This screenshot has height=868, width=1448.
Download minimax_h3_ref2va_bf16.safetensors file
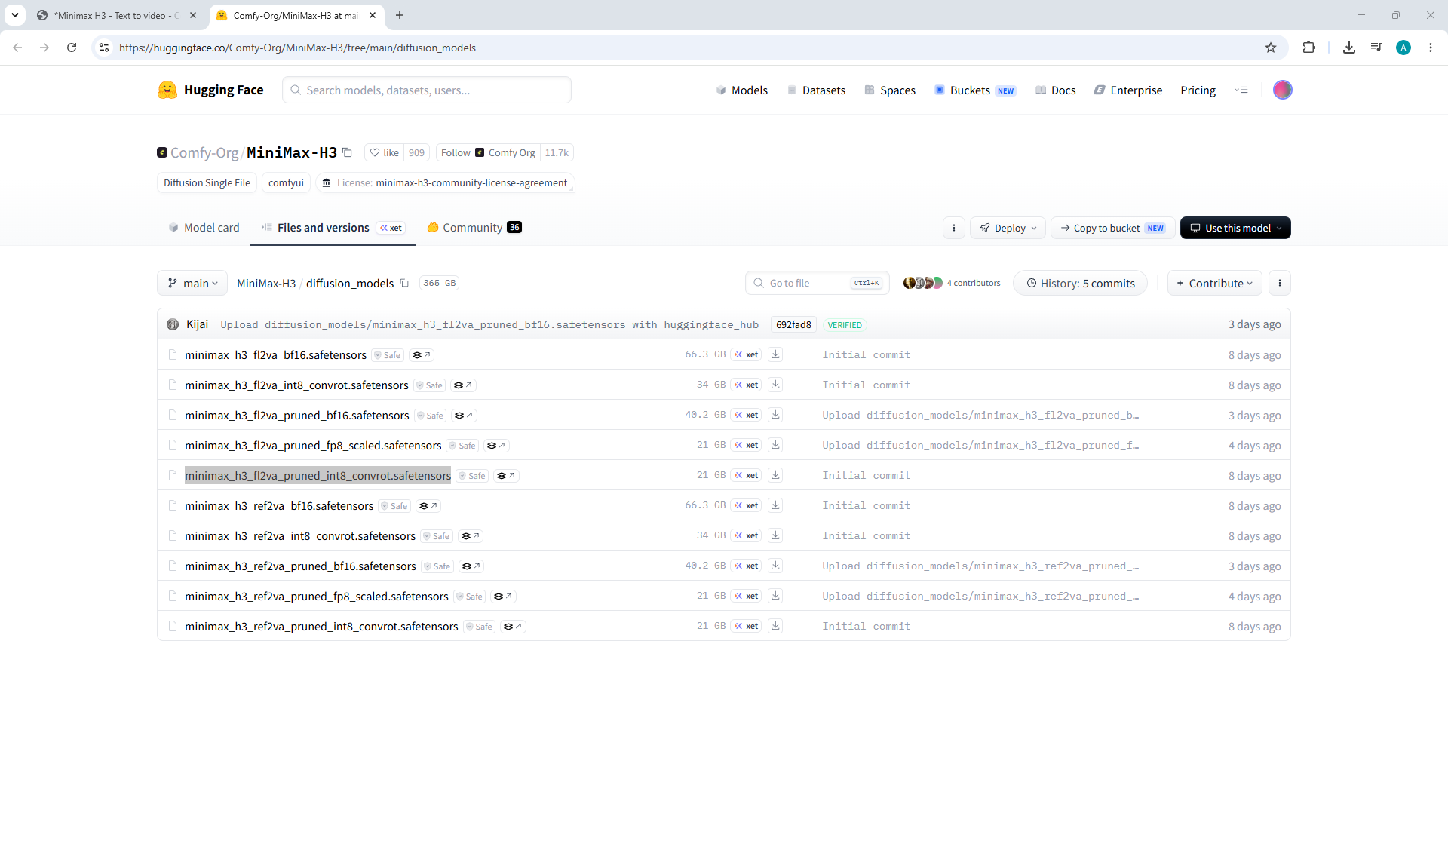click(x=775, y=505)
